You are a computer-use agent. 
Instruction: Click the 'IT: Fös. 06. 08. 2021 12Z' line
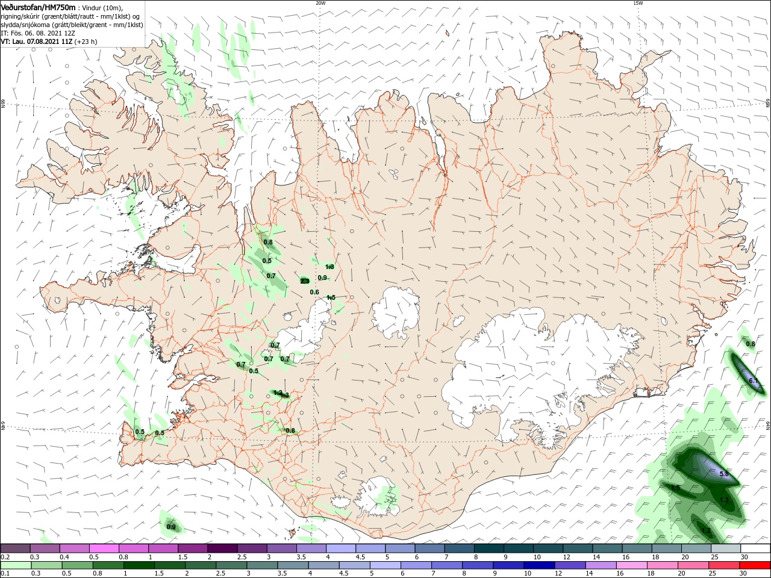click(38, 33)
